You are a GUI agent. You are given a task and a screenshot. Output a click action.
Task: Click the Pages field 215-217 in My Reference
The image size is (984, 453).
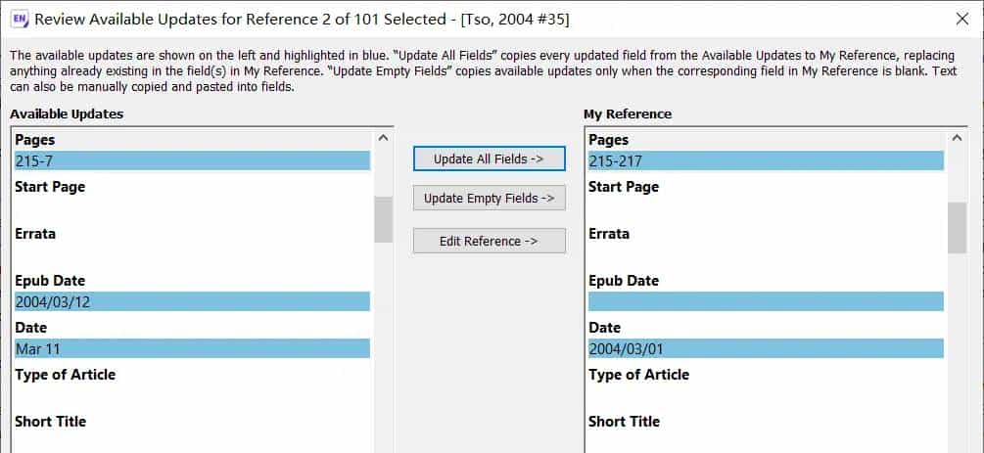766,161
